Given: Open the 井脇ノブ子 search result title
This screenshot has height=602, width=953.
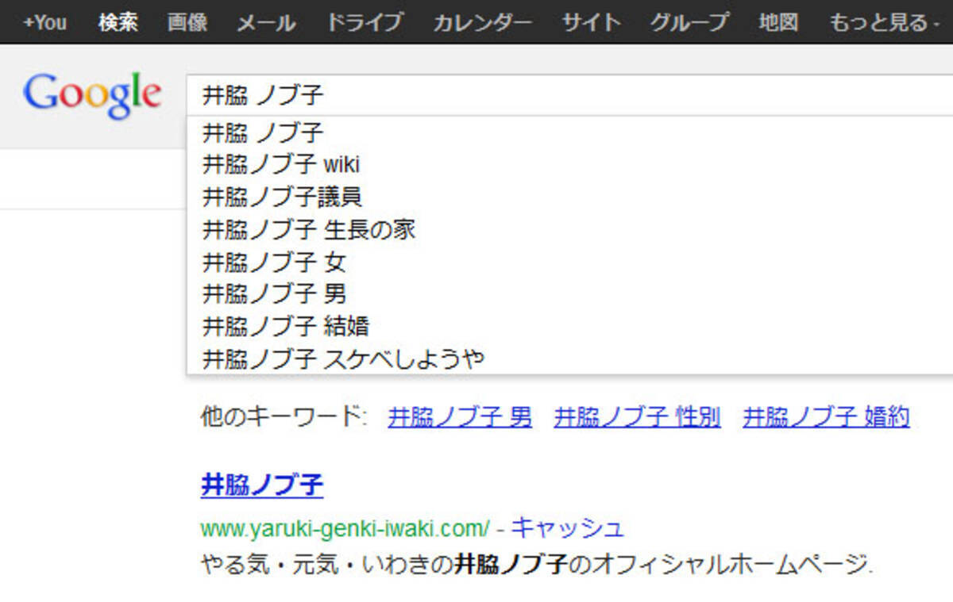Looking at the screenshot, I should (262, 485).
